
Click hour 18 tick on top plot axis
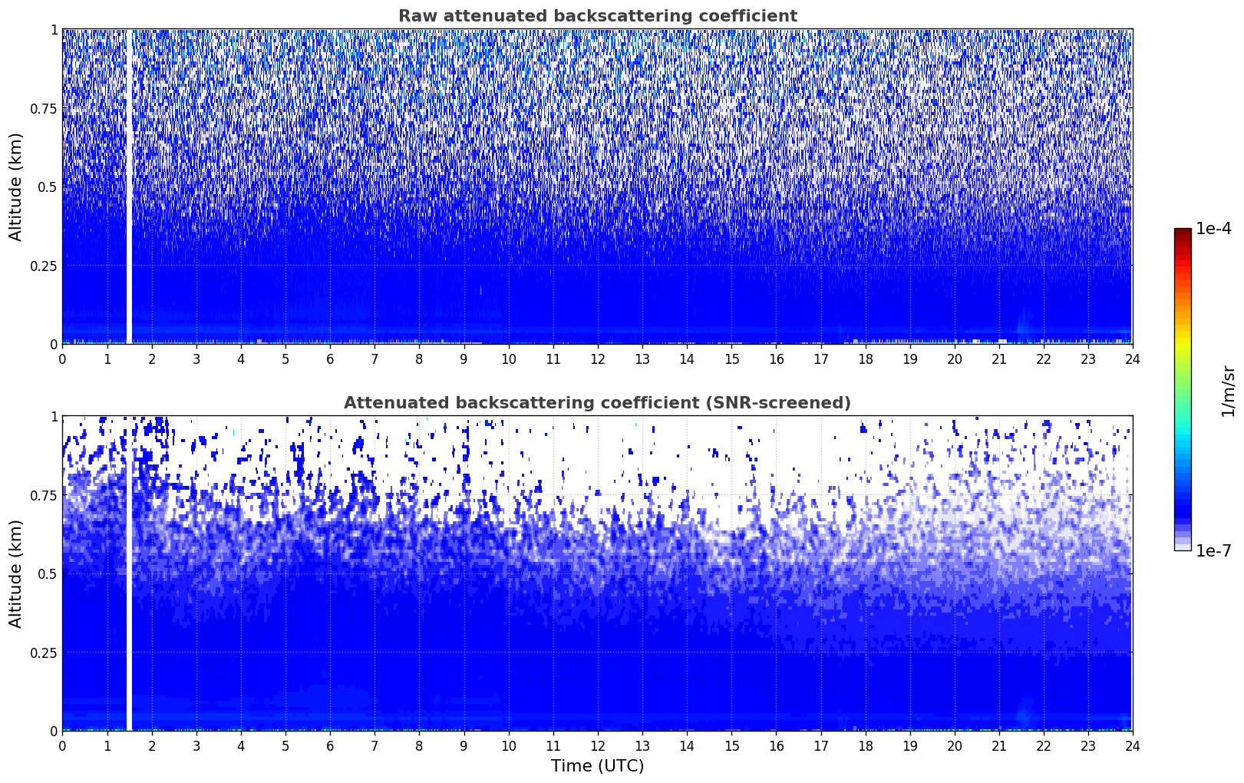point(865,358)
